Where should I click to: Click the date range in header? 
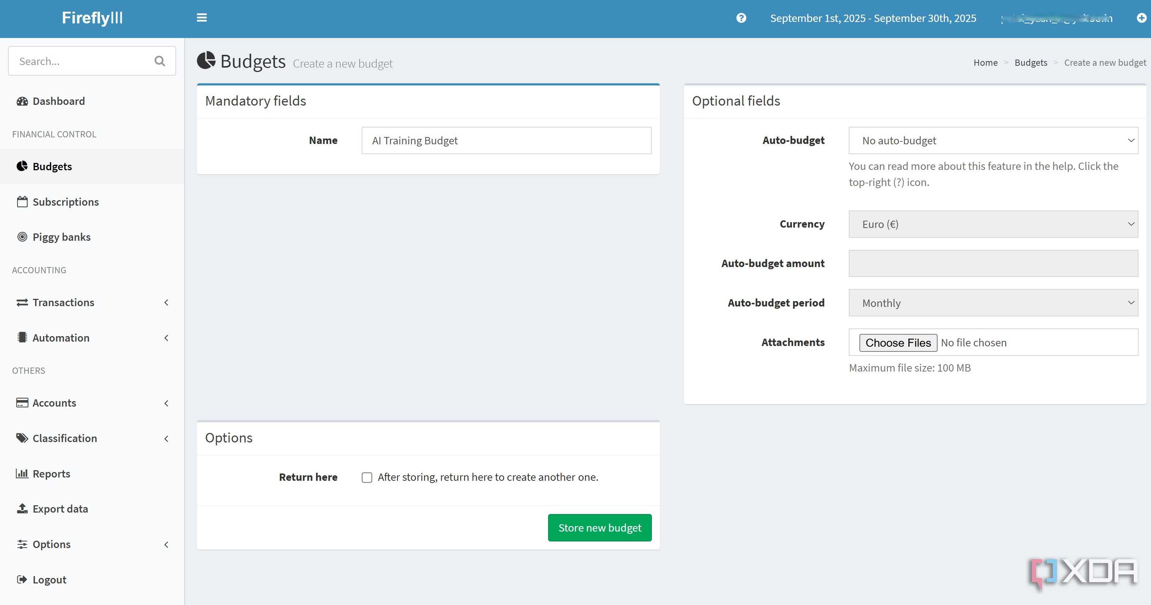(873, 18)
